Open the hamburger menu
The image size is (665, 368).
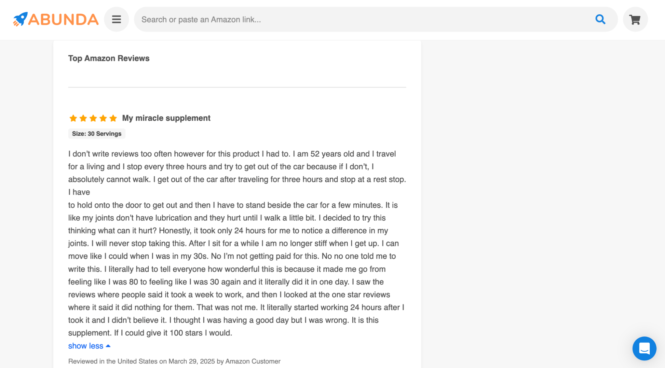point(116,19)
